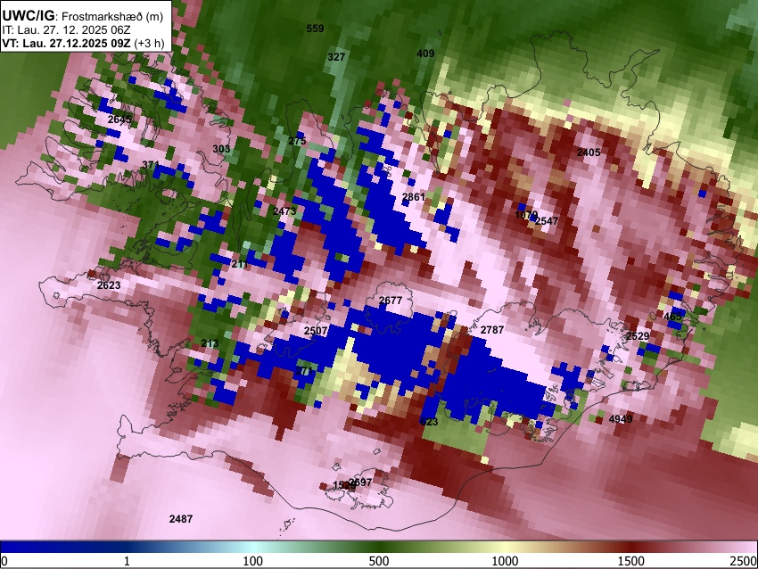Click the 2507 value label
Image resolution: width=758 pixels, height=569 pixels.
(x=316, y=331)
